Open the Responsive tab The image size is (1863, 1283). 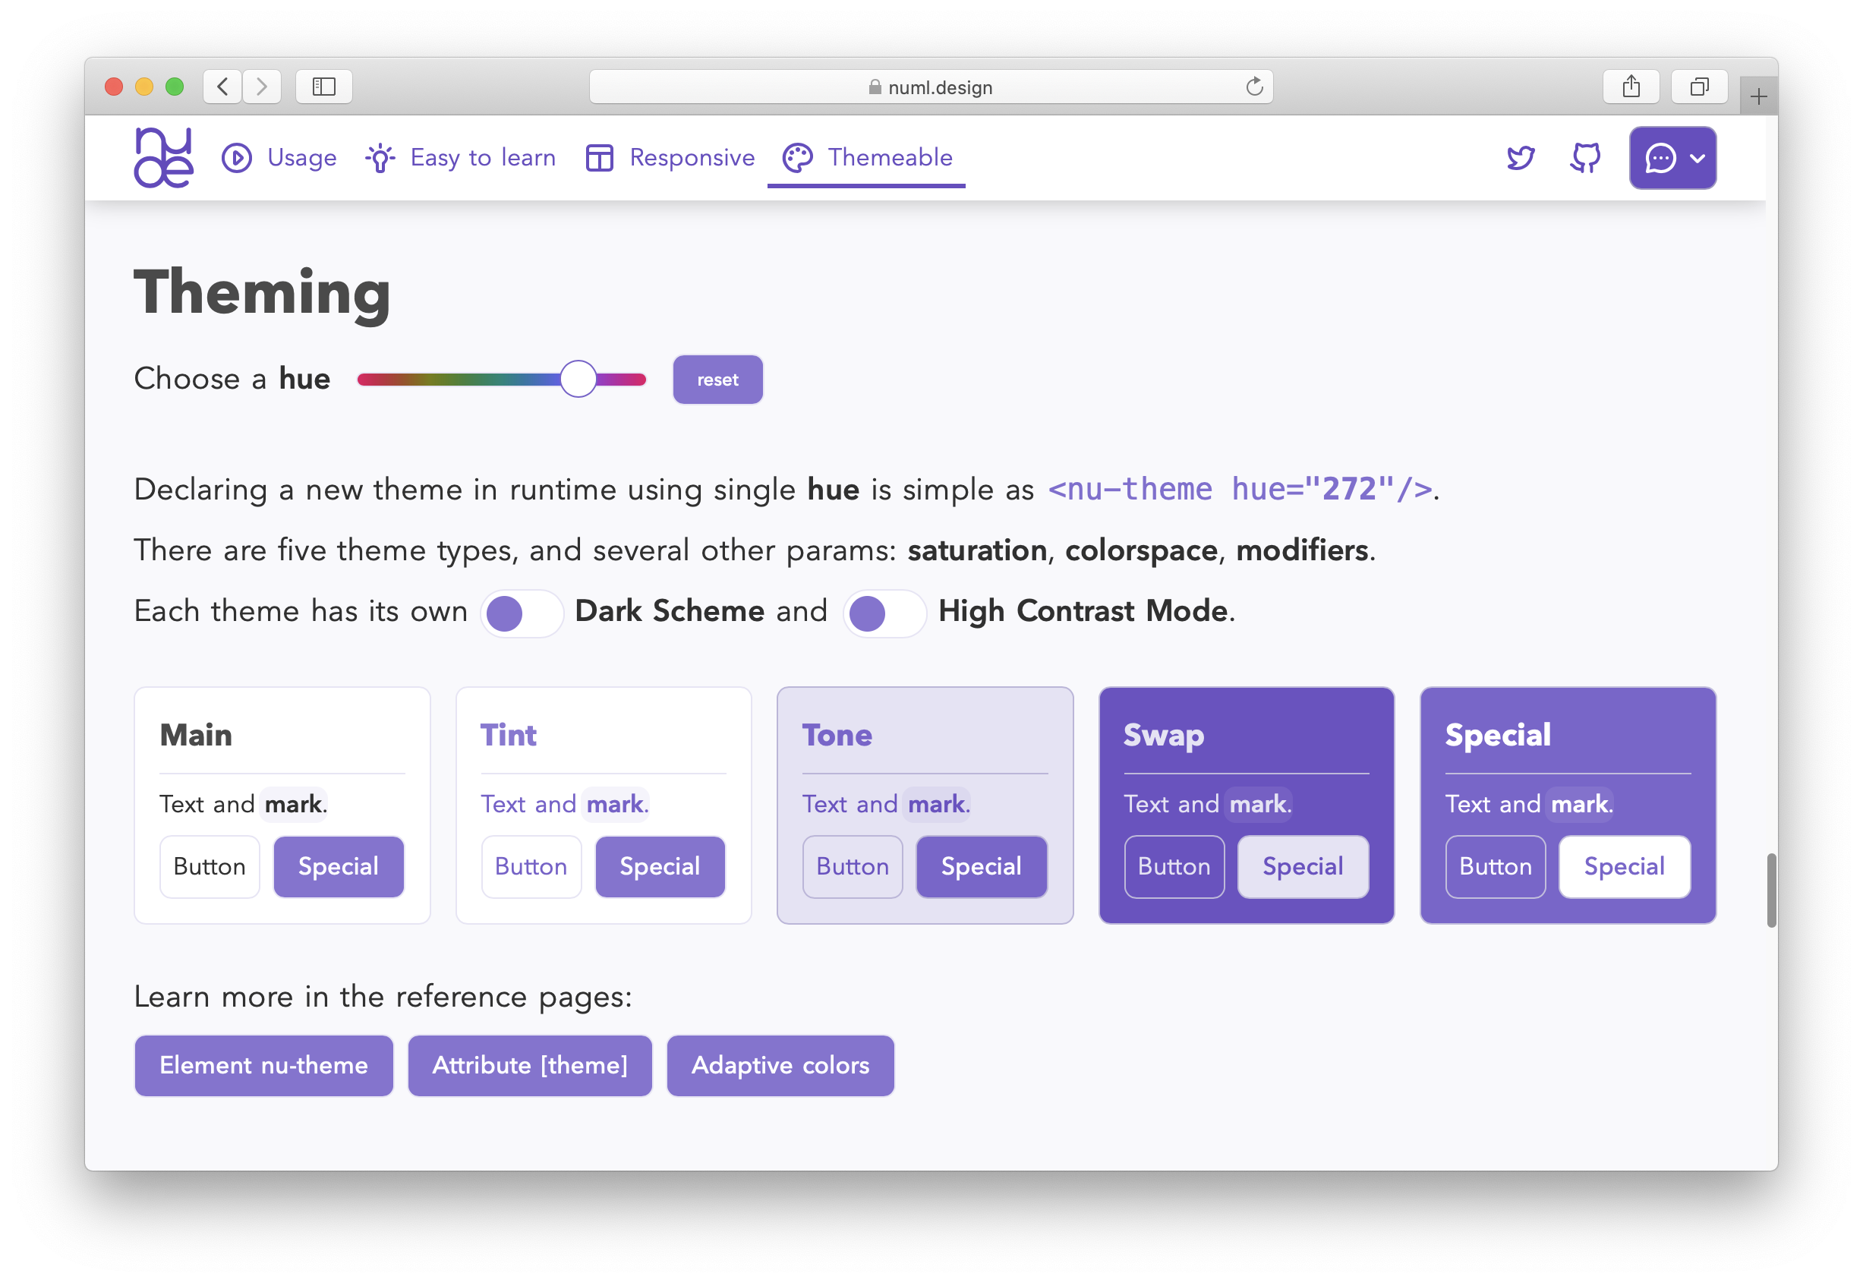pyautogui.click(x=670, y=158)
